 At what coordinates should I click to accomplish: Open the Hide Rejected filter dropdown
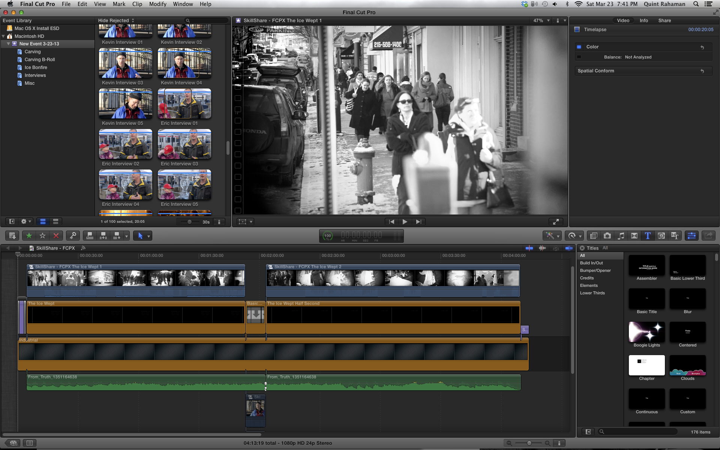(x=116, y=21)
